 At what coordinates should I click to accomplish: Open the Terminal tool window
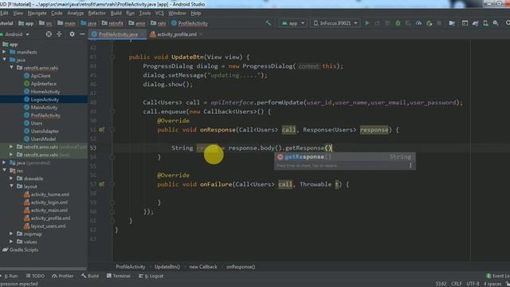click(x=119, y=276)
